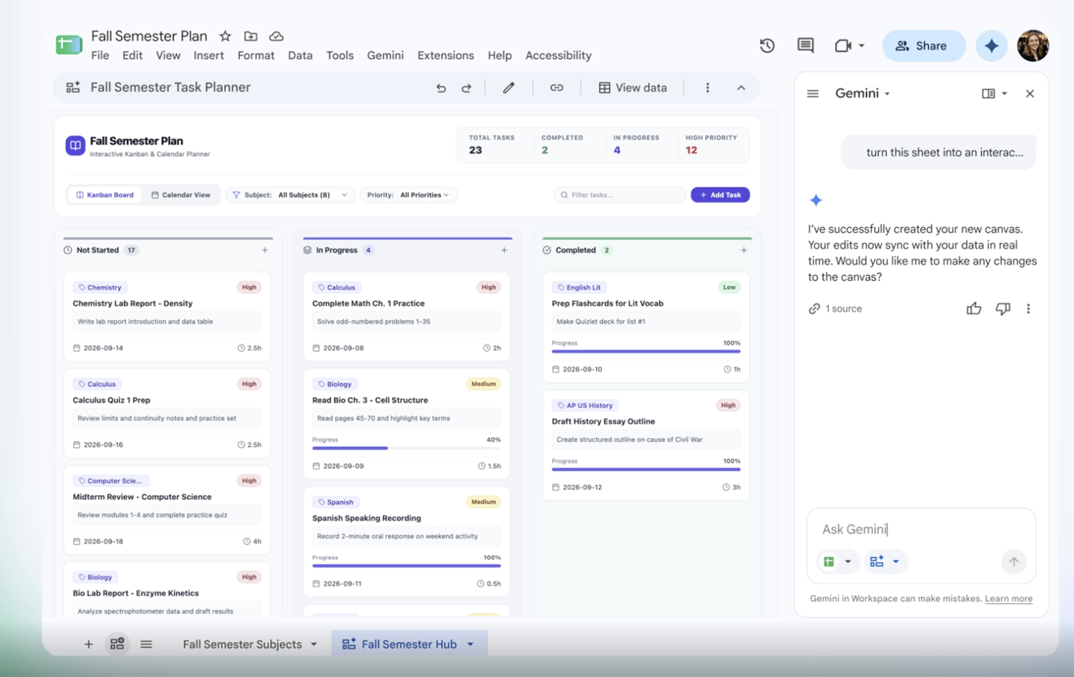Open the Calculus Quiz 1 Prep card

[x=167, y=413]
